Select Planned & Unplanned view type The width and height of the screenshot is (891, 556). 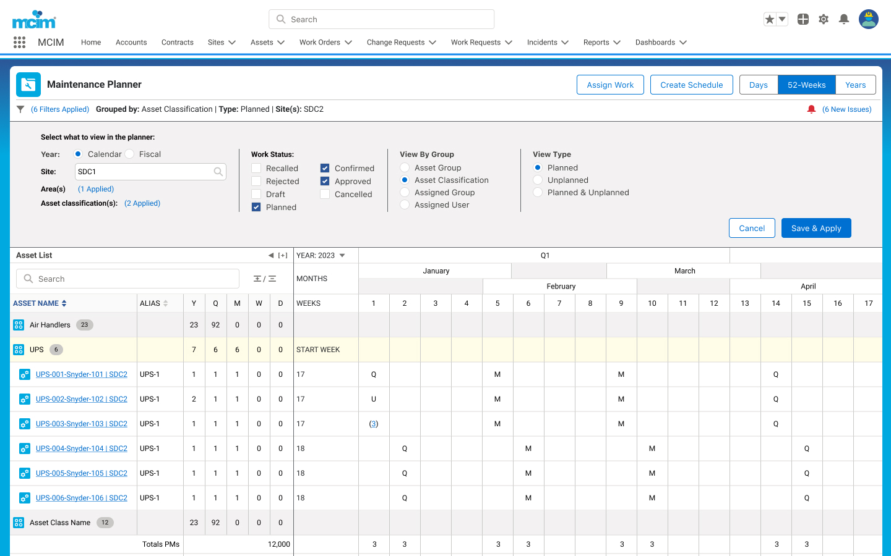point(538,192)
